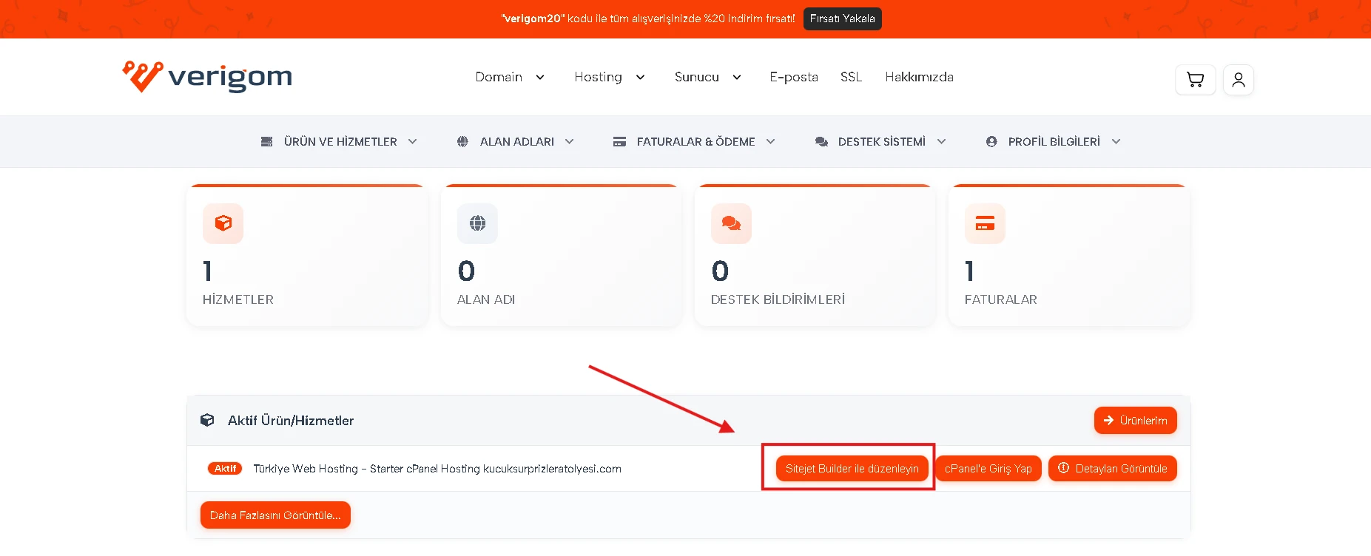This screenshot has width=1371, height=556.
Task: Open Hakkımızda page
Action: pos(919,77)
